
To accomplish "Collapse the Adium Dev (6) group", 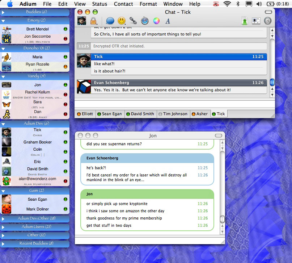I will 34,123.
